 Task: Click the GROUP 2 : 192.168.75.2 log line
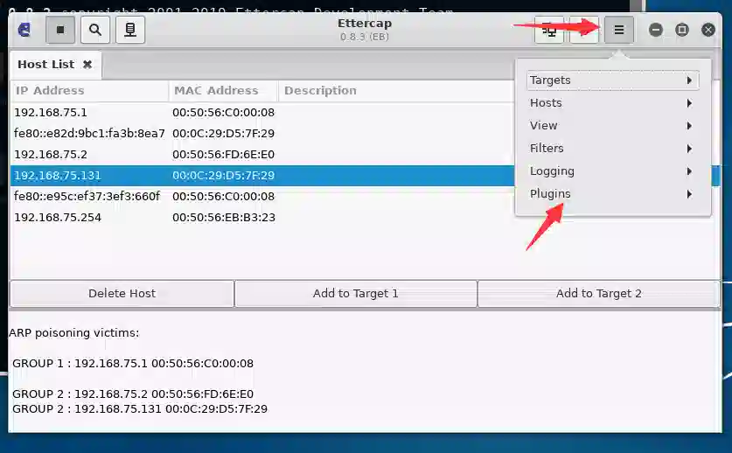click(x=133, y=394)
